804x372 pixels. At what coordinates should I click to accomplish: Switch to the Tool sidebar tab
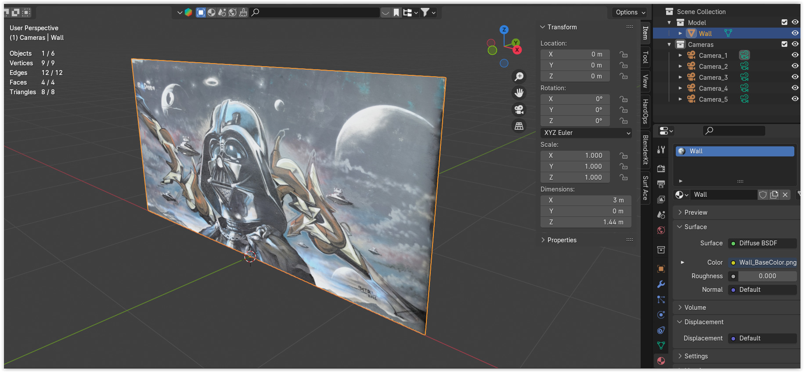(x=645, y=57)
